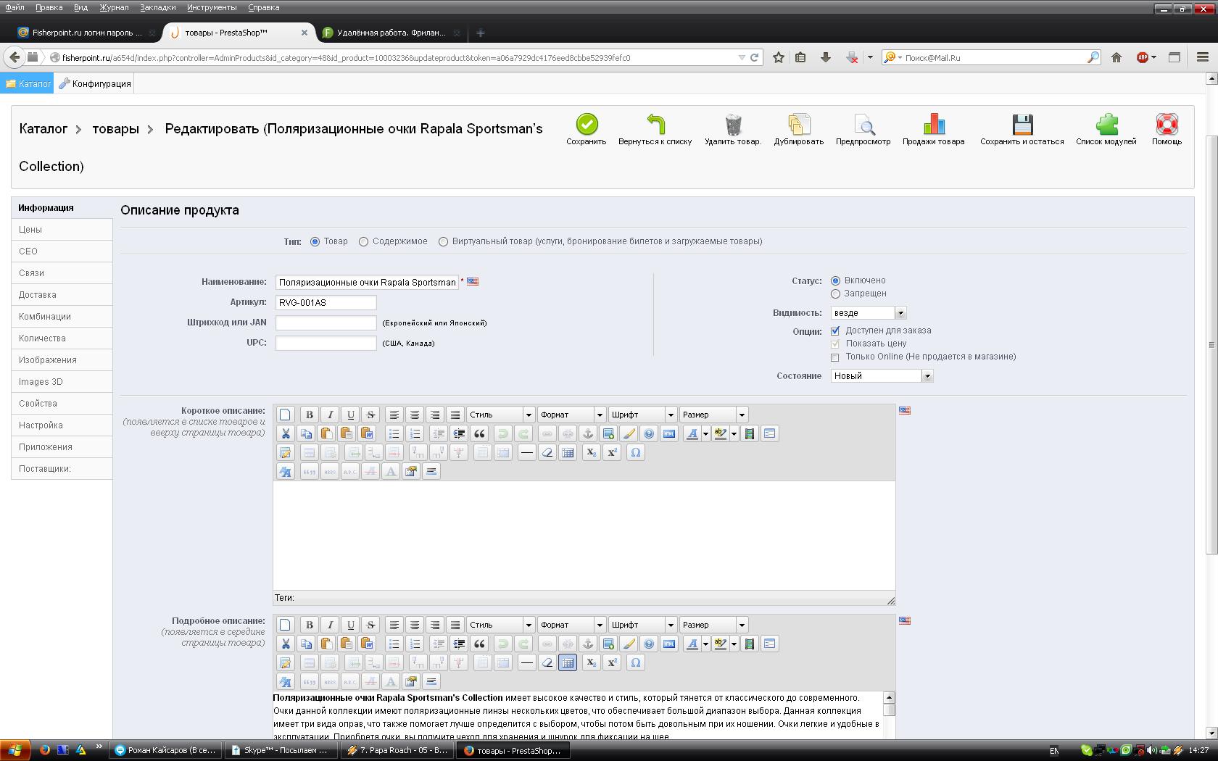This screenshot has height=761, width=1218.
Task: Insert bullet list in short description editor
Action: click(394, 433)
